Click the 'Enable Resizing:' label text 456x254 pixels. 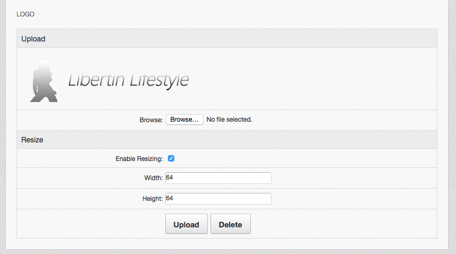139,159
